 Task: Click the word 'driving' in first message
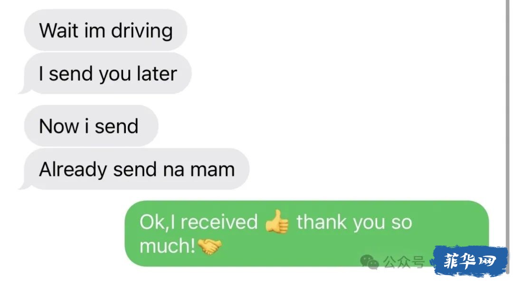[142, 31]
